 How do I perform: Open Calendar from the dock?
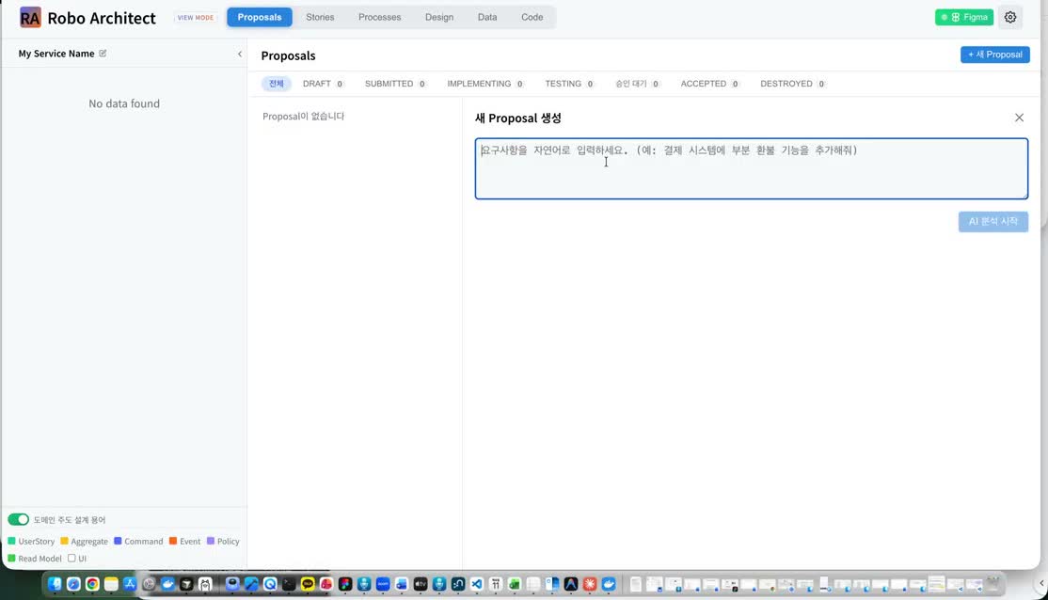point(495,584)
